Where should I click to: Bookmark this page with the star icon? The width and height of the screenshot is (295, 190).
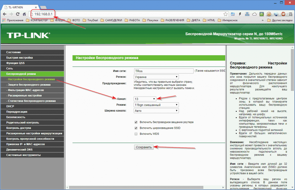tap(226, 14)
